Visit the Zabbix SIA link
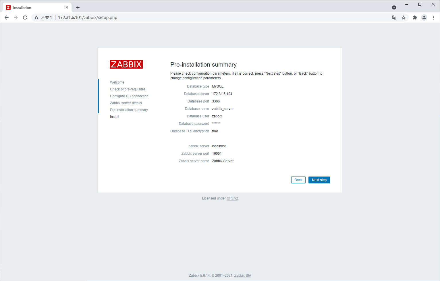Viewport: 440px width, 281px height. 242,275
